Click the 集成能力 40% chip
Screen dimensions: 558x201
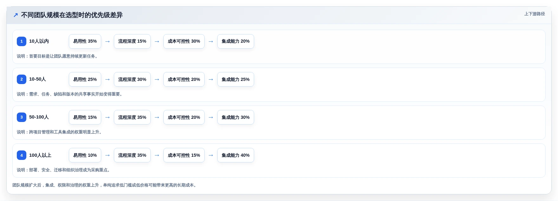click(x=236, y=155)
